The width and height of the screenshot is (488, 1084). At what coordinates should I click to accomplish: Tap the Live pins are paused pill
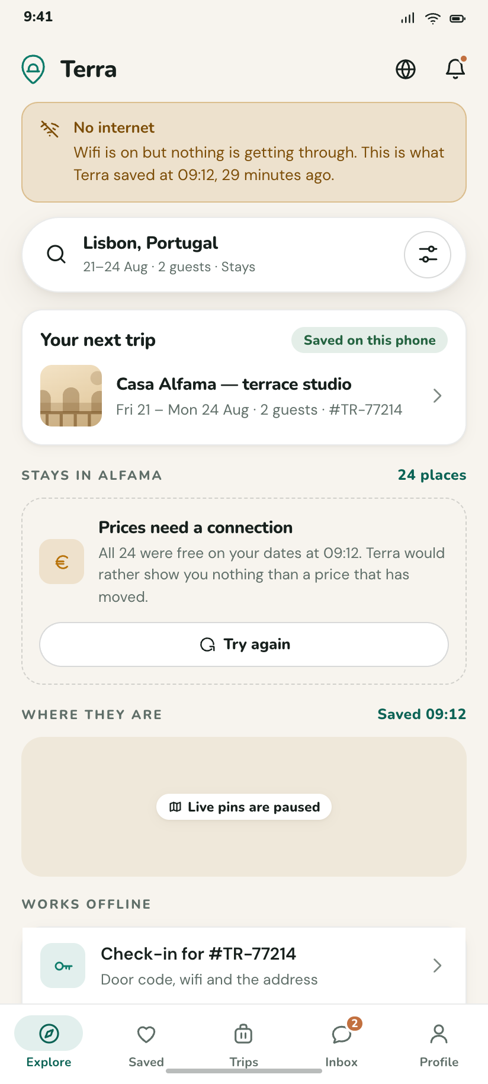(x=244, y=807)
